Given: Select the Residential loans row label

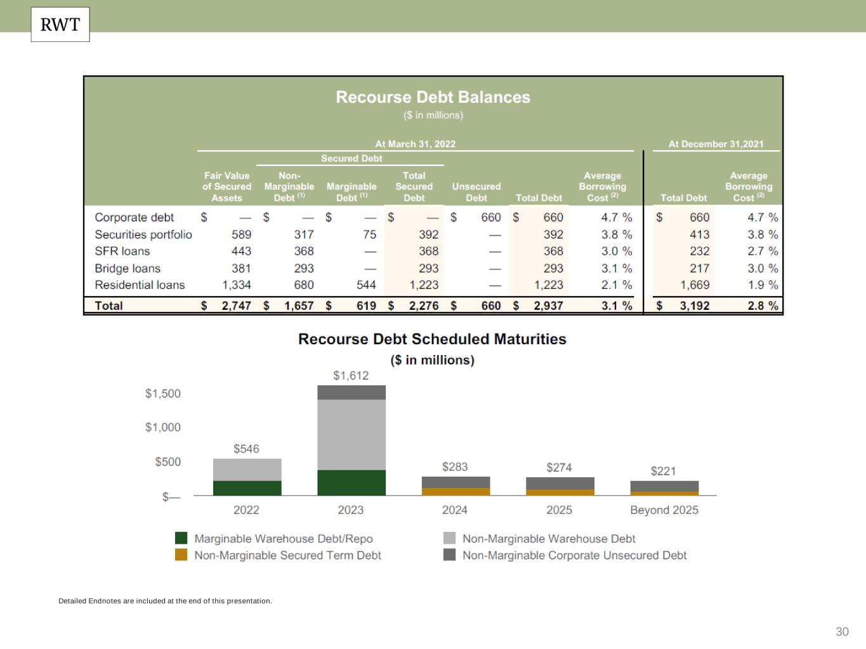Looking at the screenshot, I should [140, 285].
